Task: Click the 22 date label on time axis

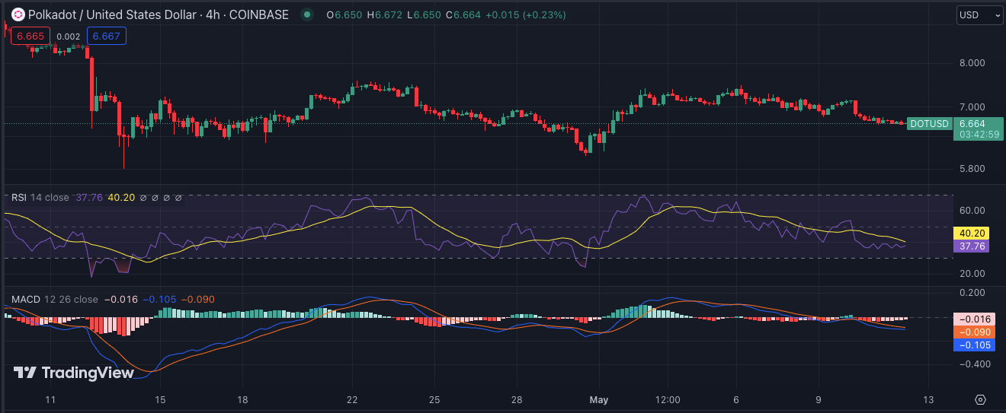Action: (352, 399)
